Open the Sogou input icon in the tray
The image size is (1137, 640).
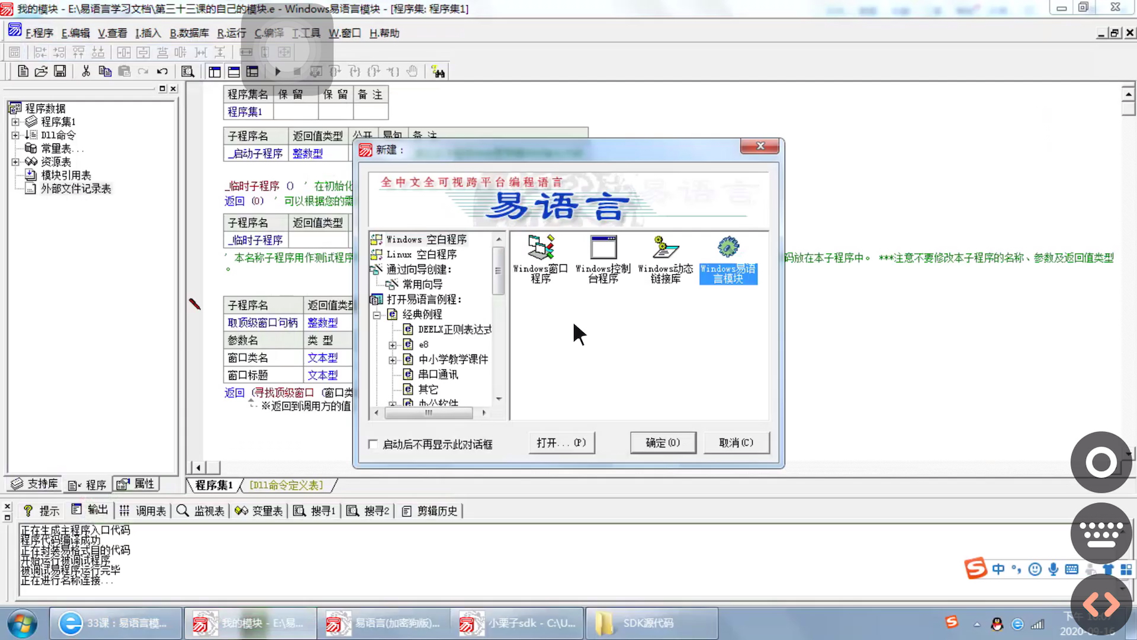[x=952, y=623]
